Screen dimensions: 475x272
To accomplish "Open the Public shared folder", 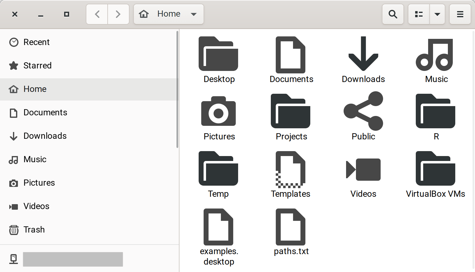I will tap(363, 117).
